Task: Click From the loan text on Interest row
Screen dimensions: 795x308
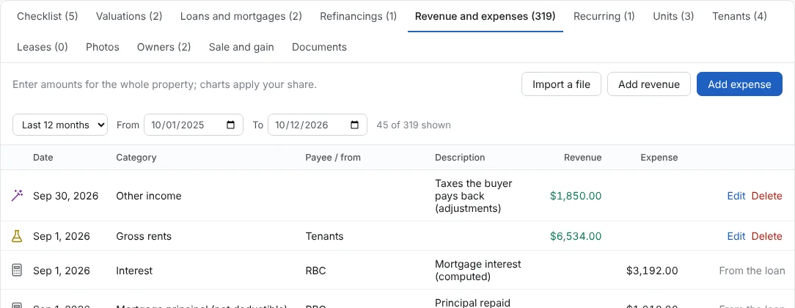Action: click(x=752, y=271)
